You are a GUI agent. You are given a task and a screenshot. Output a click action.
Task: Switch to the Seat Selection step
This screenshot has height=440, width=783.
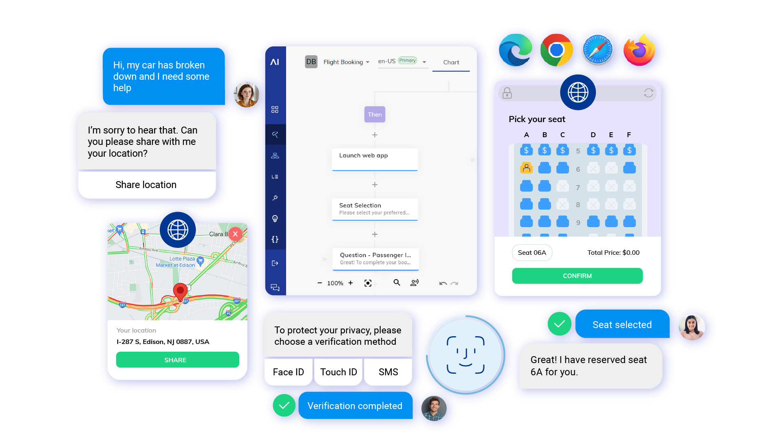[x=375, y=208]
